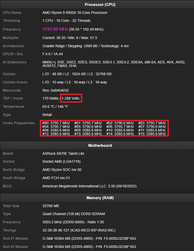Click Socket AM5 (LGA1718) value
Viewport: 194px width, 251px height.
tap(61, 161)
